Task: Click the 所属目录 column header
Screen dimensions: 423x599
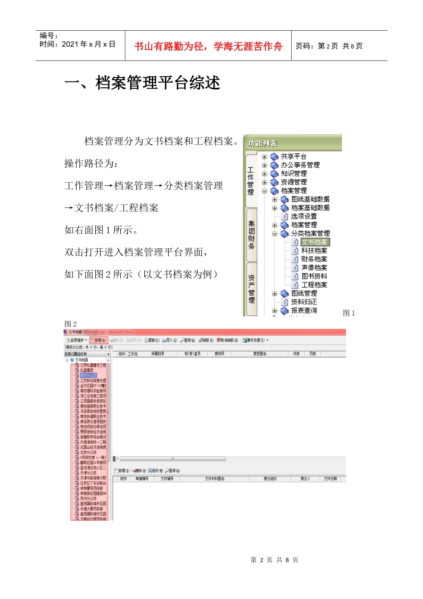Action: tap(158, 354)
